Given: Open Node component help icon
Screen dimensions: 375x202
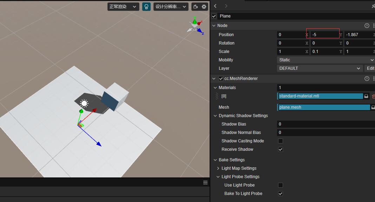Looking at the screenshot, I should click(367, 26).
